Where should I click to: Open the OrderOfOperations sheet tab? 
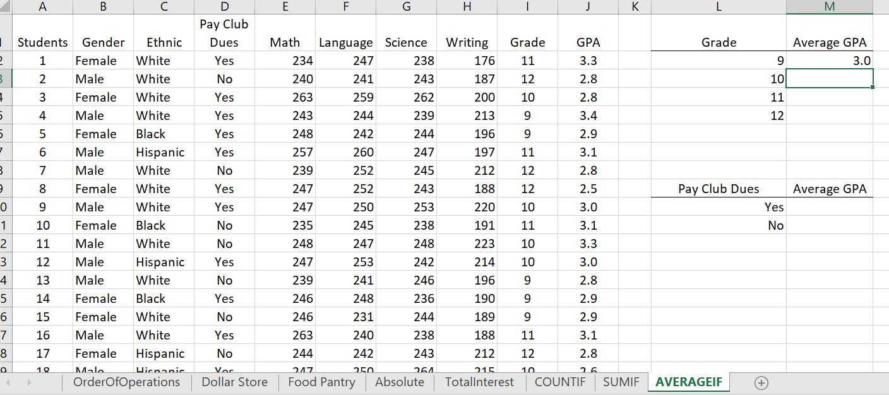click(x=126, y=382)
